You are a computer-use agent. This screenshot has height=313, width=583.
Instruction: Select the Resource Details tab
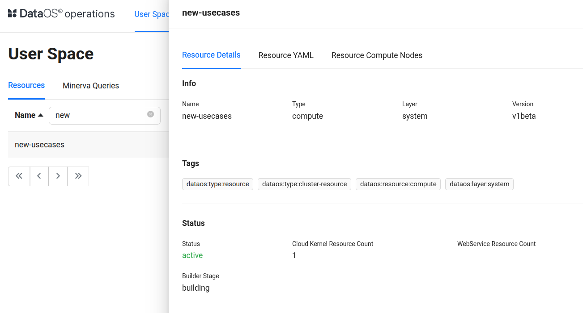211,55
